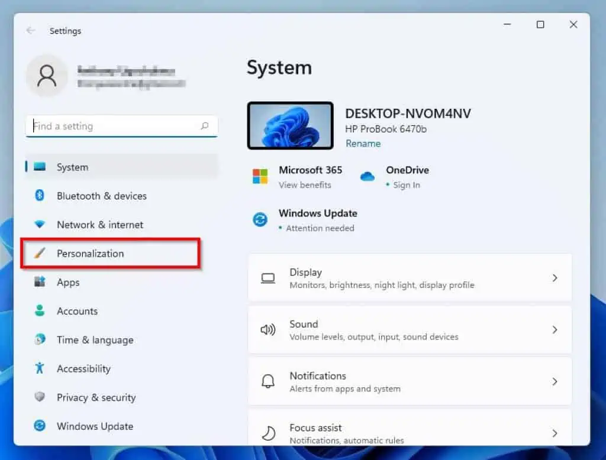Click the Time & language globe icon
The width and height of the screenshot is (606, 460).
coord(40,339)
